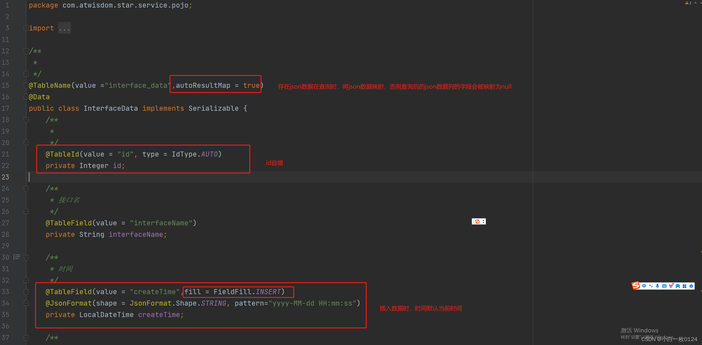The height and width of the screenshot is (345, 702).
Task: Click the 'InterfaceData' class name
Action: (x=111, y=108)
